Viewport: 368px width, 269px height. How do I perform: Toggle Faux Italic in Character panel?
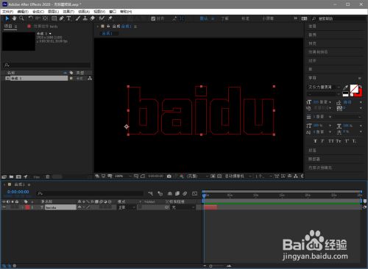(322, 141)
